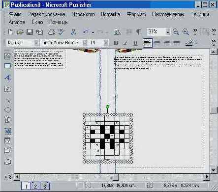The image size is (218, 192).
Task: Click the Zoom Out magnifier icon
Action: pyautogui.click(x=176, y=32)
